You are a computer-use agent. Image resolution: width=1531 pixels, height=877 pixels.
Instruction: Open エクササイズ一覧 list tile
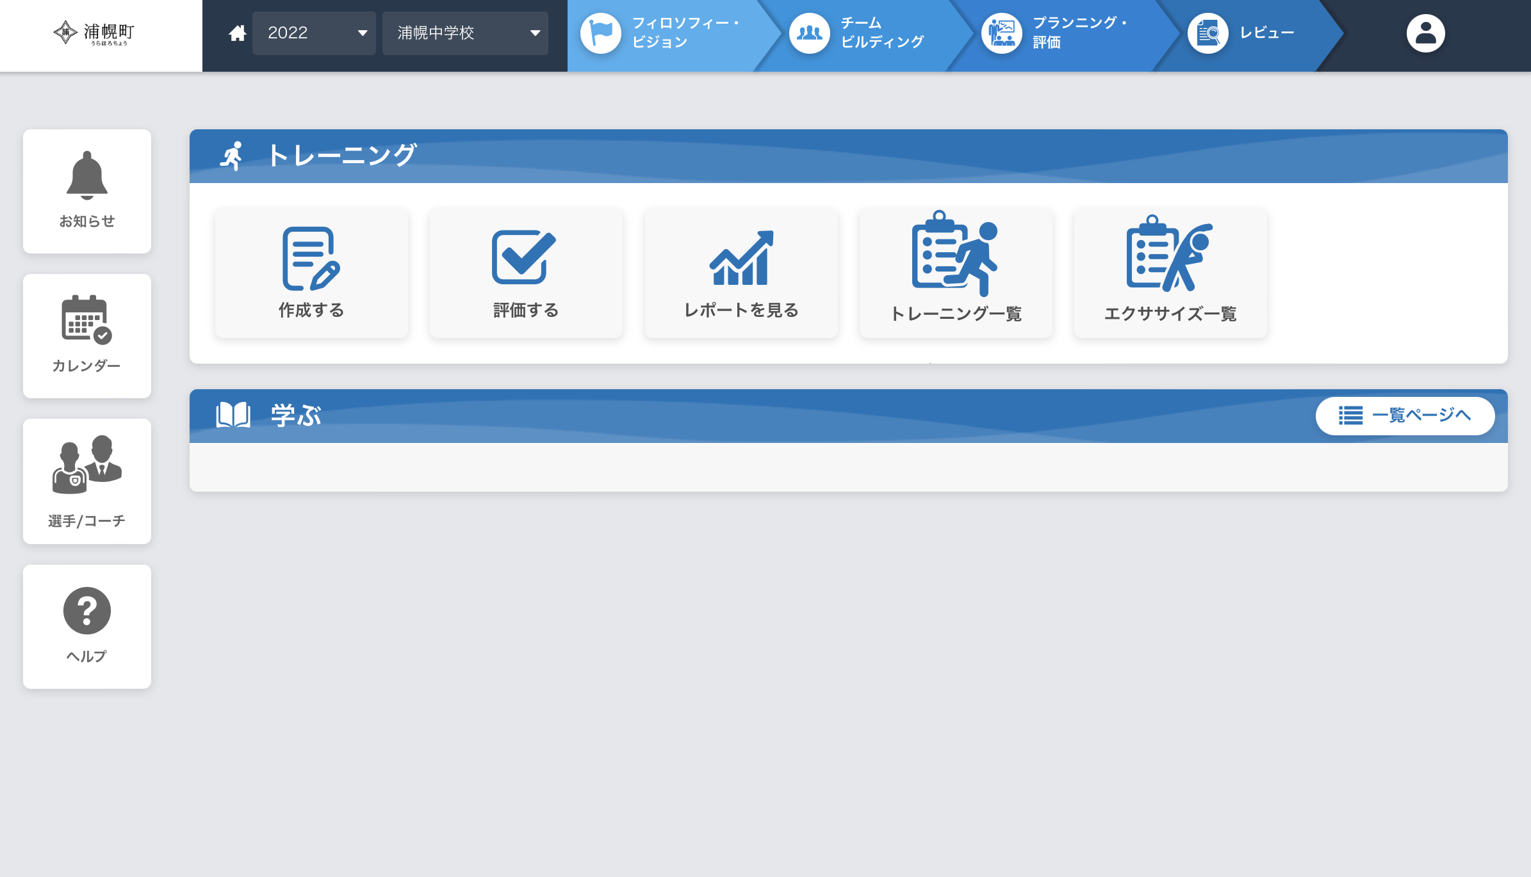coord(1170,273)
